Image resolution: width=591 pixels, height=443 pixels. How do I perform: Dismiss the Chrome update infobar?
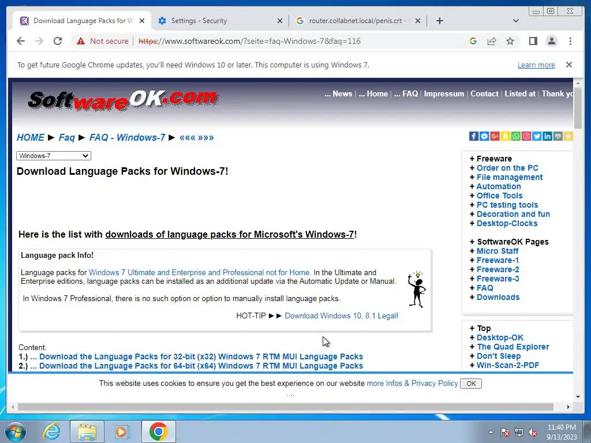(x=568, y=65)
